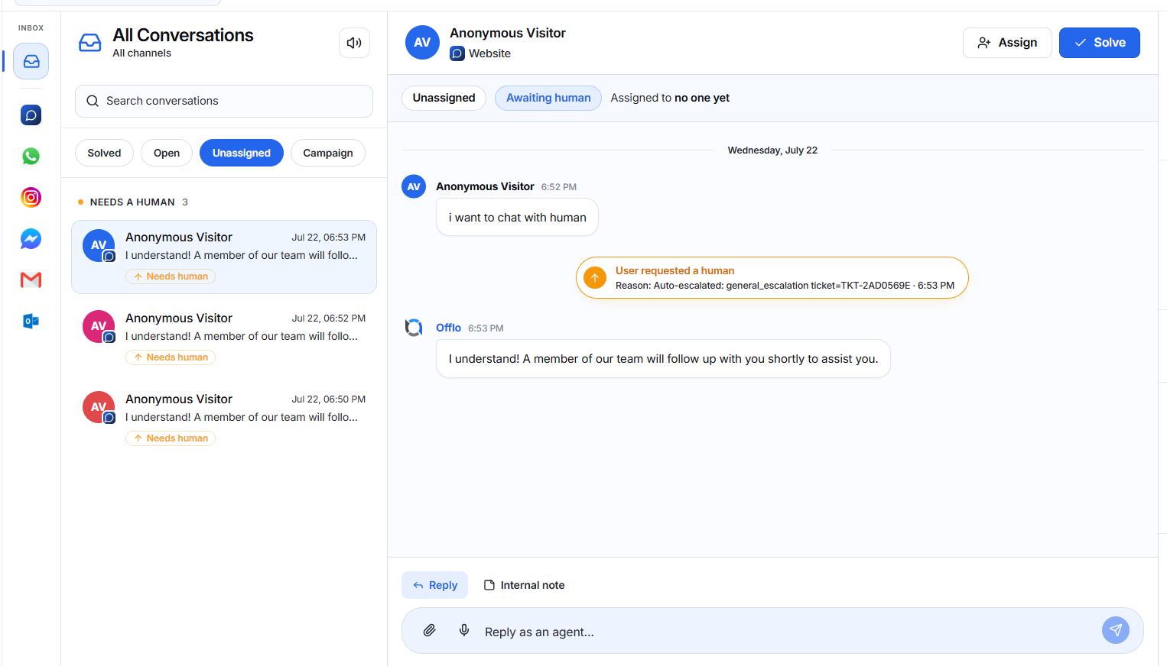Click the Offlo bot avatar in chat
This screenshot has width=1167, height=666.
pos(414,328)
